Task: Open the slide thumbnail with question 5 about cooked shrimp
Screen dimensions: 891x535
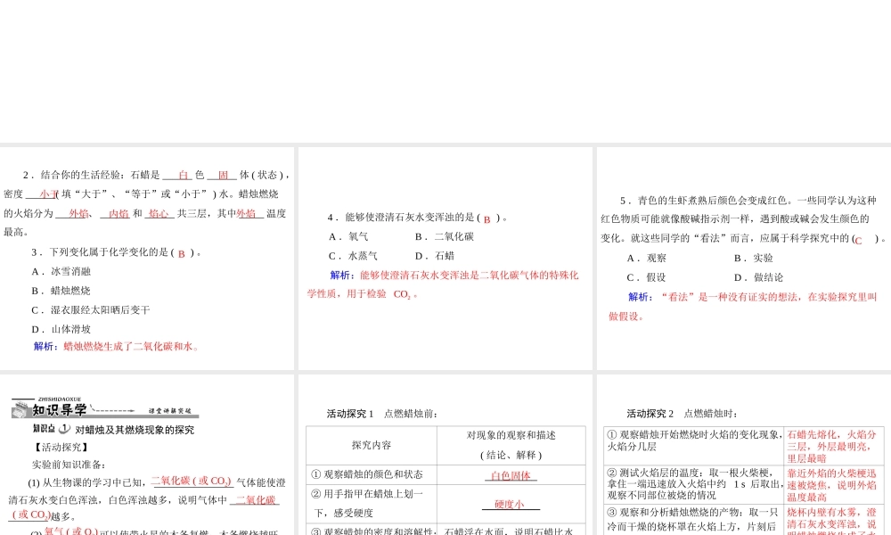Action: pyautogui.click(x=744, y=259)
